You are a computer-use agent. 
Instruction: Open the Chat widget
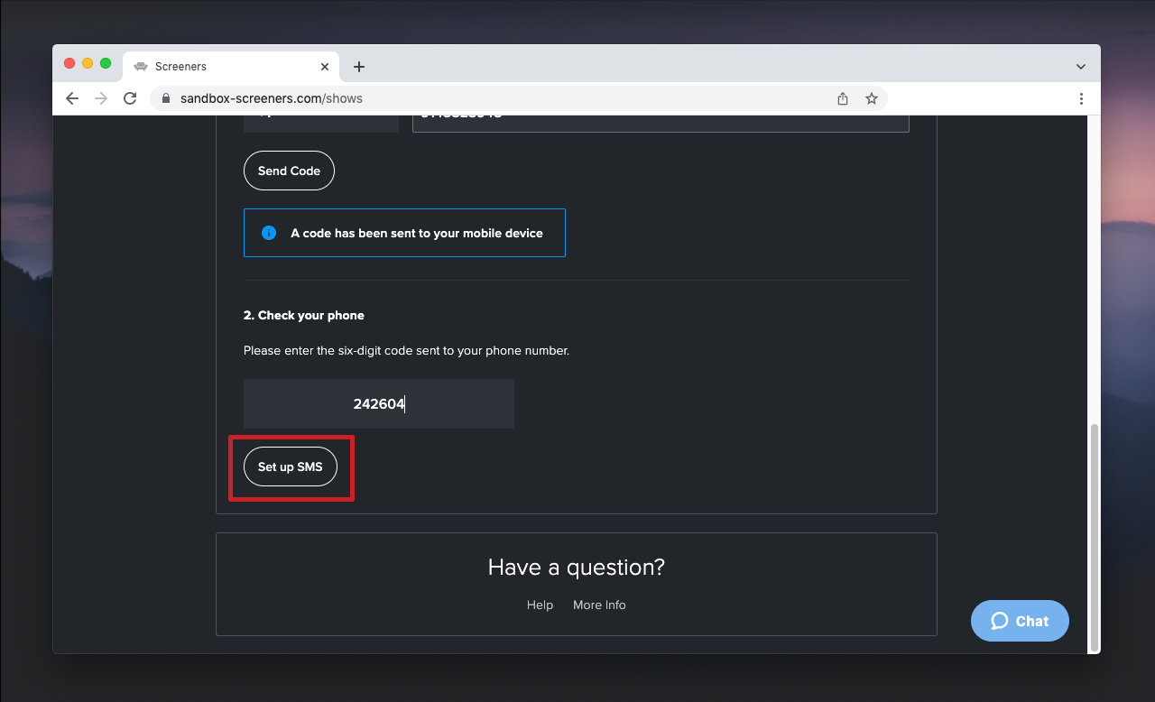click(x=1020, y=621)
